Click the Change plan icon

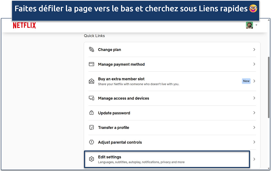[x=91, y=49]
